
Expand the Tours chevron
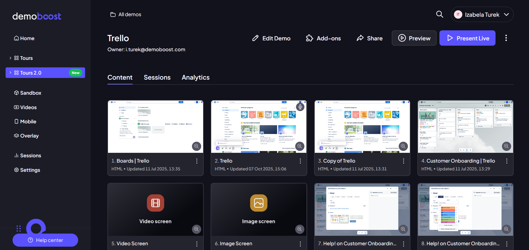coord(10,58)
